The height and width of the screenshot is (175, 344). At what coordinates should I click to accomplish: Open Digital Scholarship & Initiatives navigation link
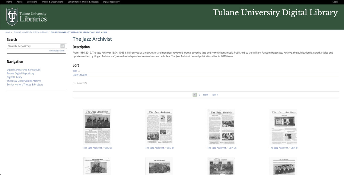pyautogui.click(x=24, y=70)
